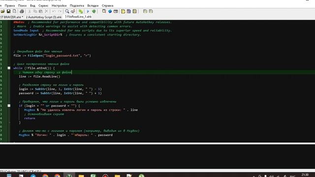Click the last toolbar note icon
Viewport: 315px width, 177px height.
point(151,11)
